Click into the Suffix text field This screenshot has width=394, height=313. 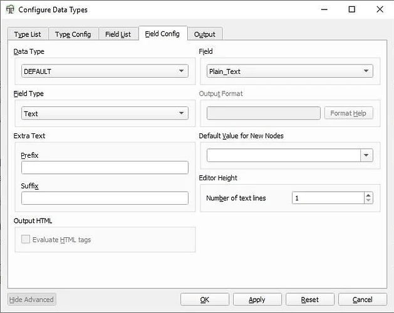pos(105,198)
